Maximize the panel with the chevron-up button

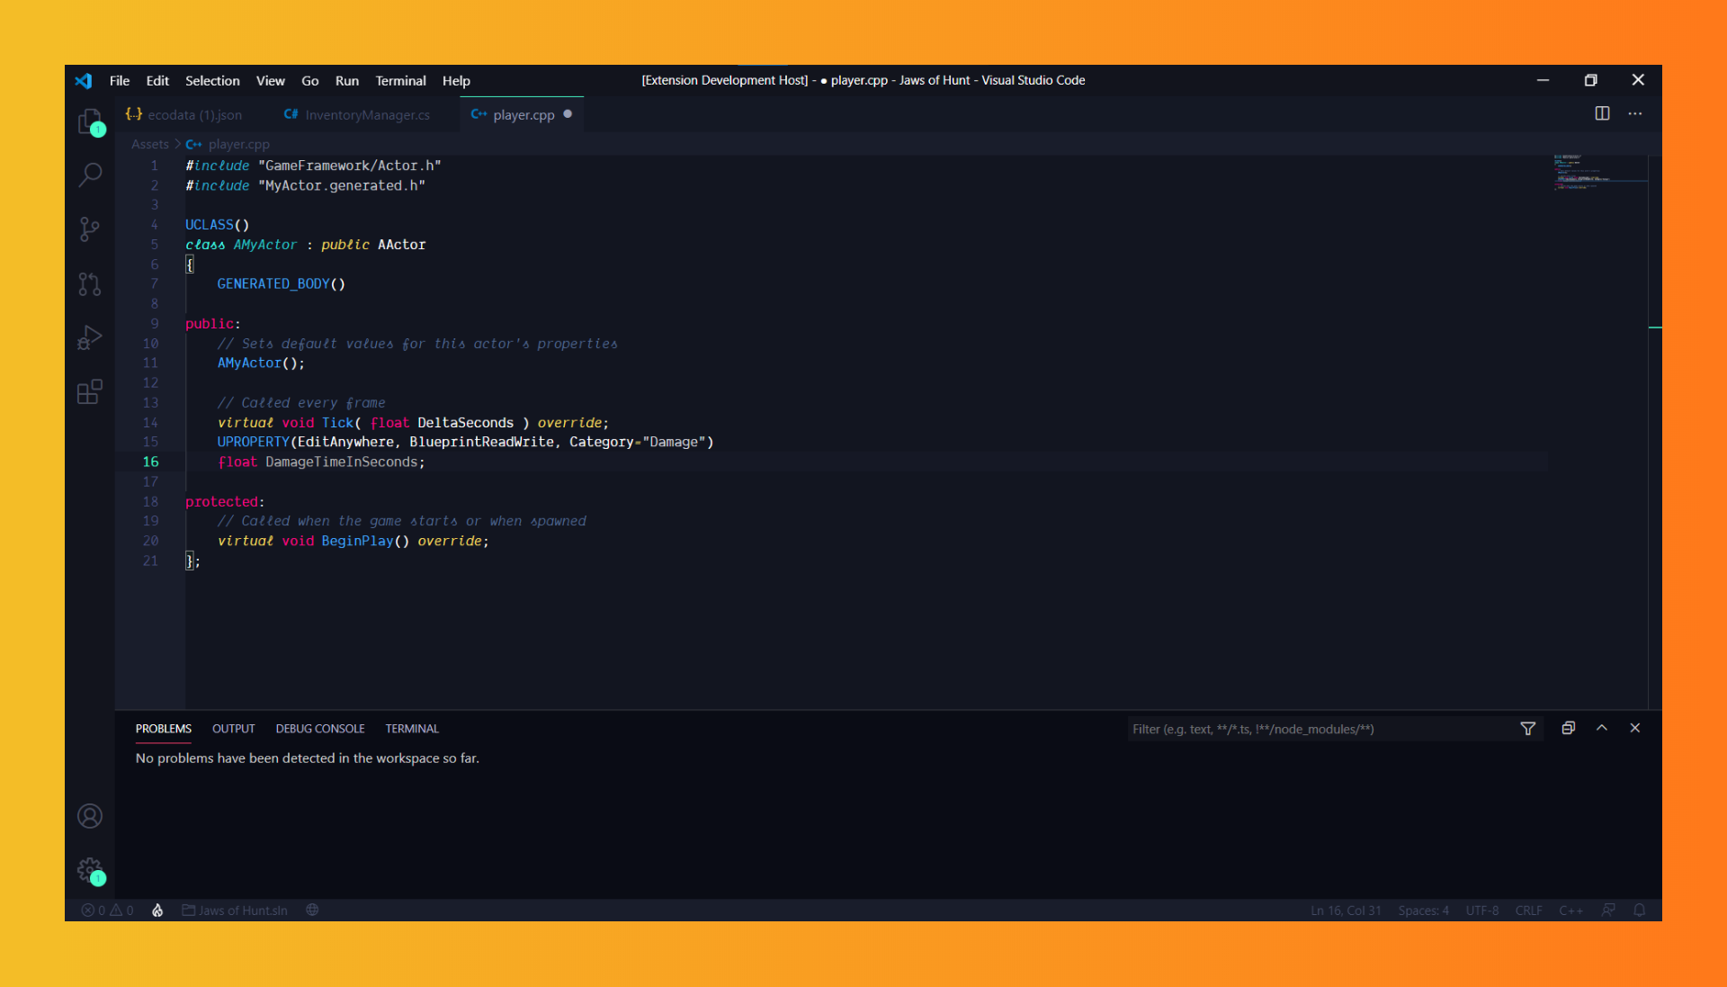[x=1602, y=728]
